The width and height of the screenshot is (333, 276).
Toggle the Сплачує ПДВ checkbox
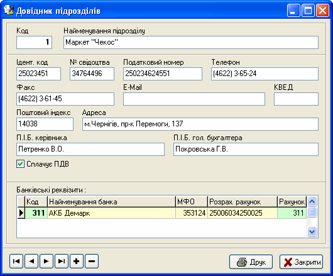click(20, 164)
